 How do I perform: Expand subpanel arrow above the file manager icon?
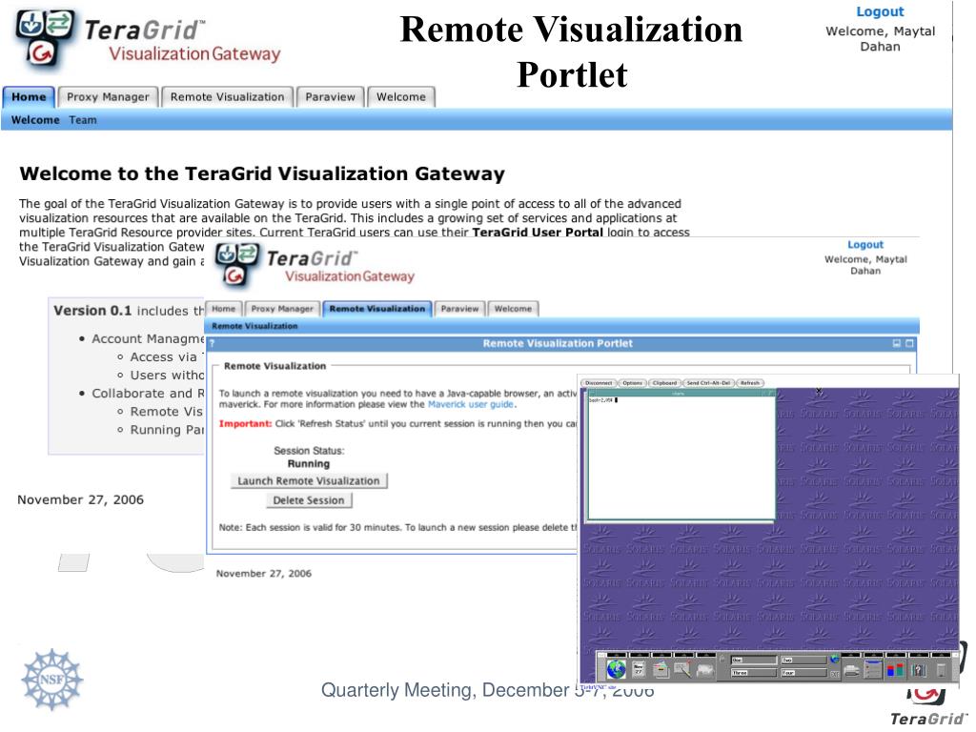661,655
